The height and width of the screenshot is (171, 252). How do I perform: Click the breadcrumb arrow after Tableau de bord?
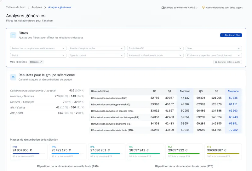tap(28, 7)
